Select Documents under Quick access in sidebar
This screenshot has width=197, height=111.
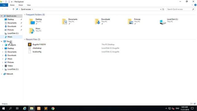point(12,23)
